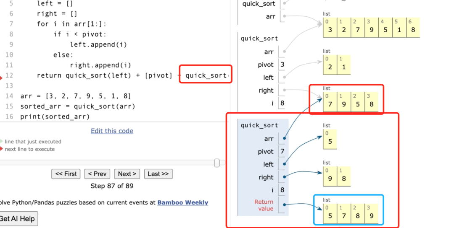Click 'left' variable in the highlighted frame

tap(268, 164)
